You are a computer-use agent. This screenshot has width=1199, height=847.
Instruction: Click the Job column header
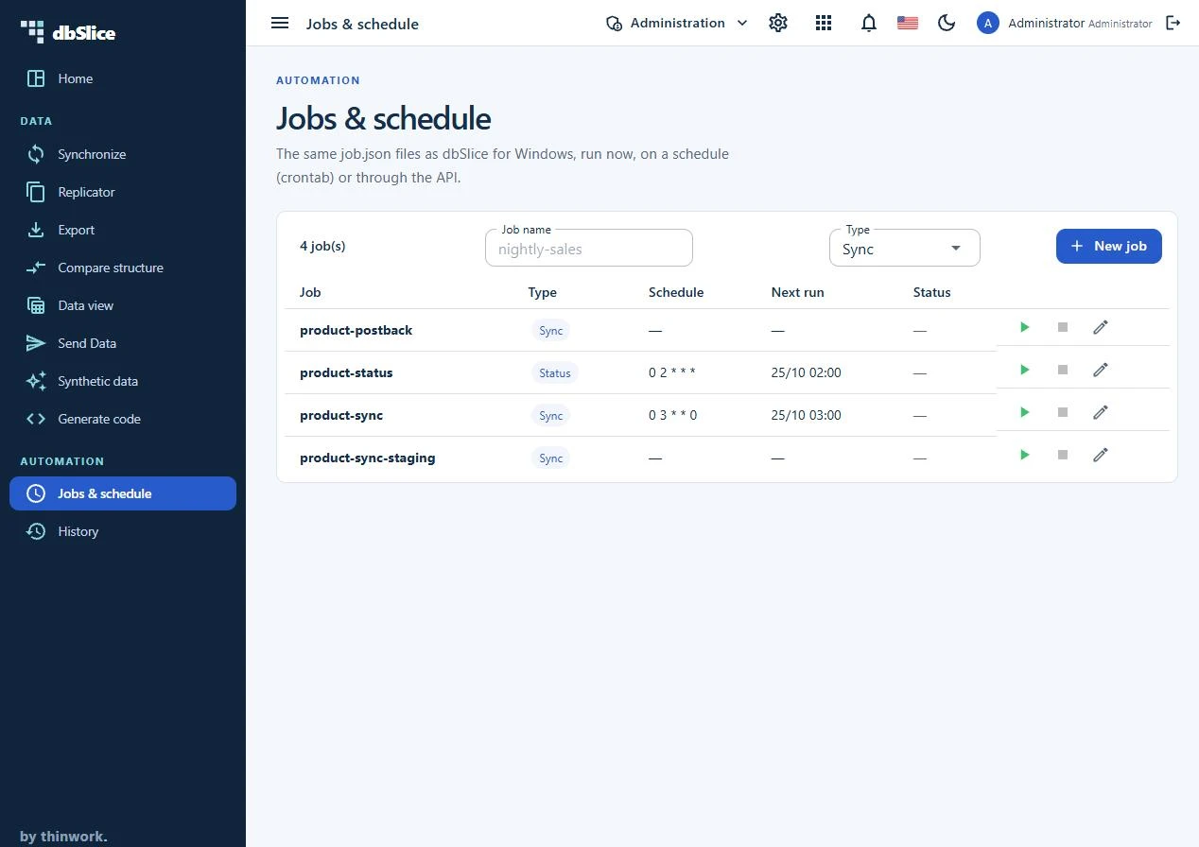[310, 292]
